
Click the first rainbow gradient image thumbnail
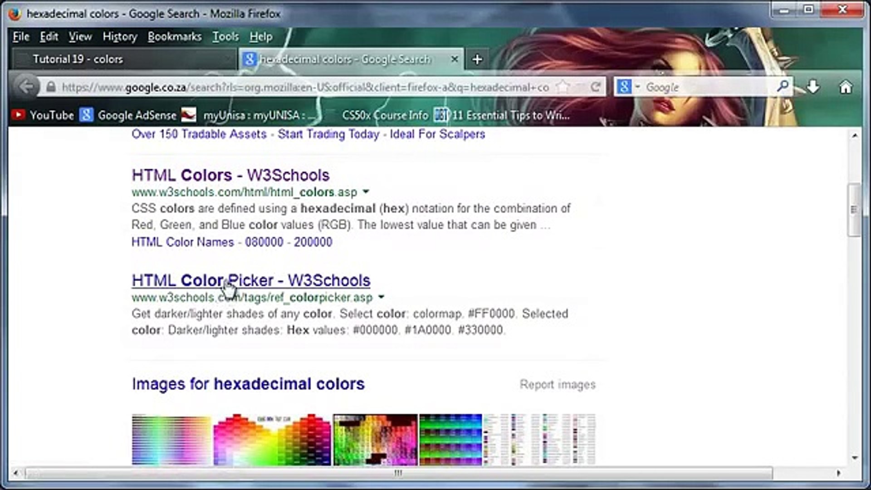coord(171,439)
